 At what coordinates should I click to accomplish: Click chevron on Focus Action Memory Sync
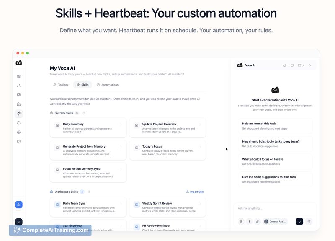[x=121, y=169]
